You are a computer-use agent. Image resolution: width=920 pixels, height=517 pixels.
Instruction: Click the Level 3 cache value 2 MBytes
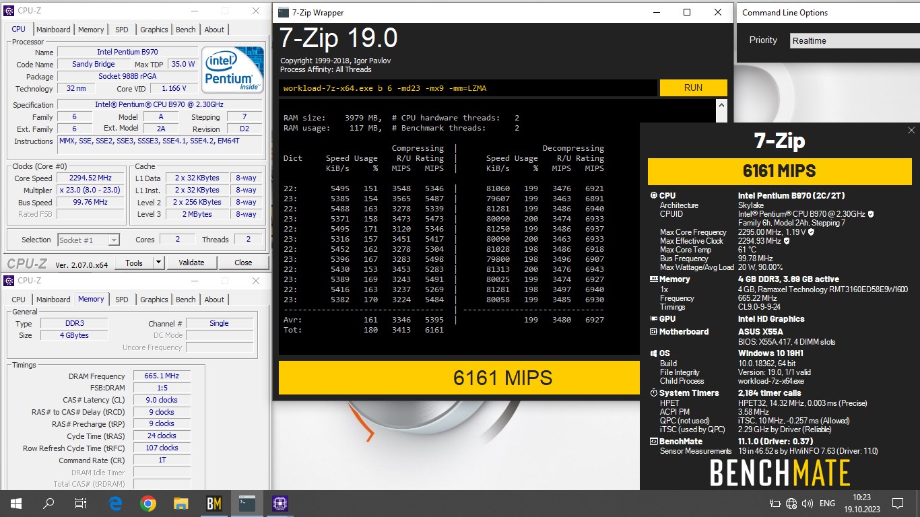199,214
